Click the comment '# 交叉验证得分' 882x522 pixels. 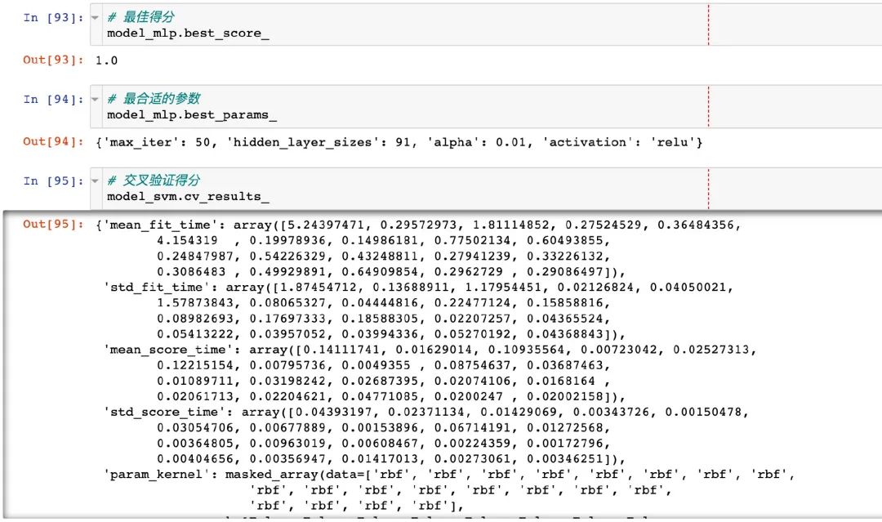click(x=154, y=180)
